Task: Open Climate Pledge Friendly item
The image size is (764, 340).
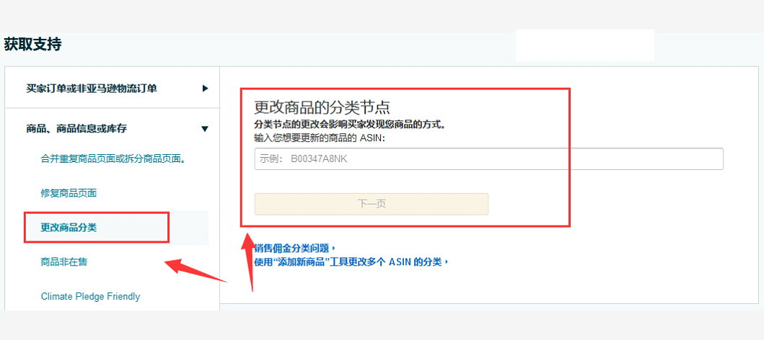Action: (x=90, y=297)
